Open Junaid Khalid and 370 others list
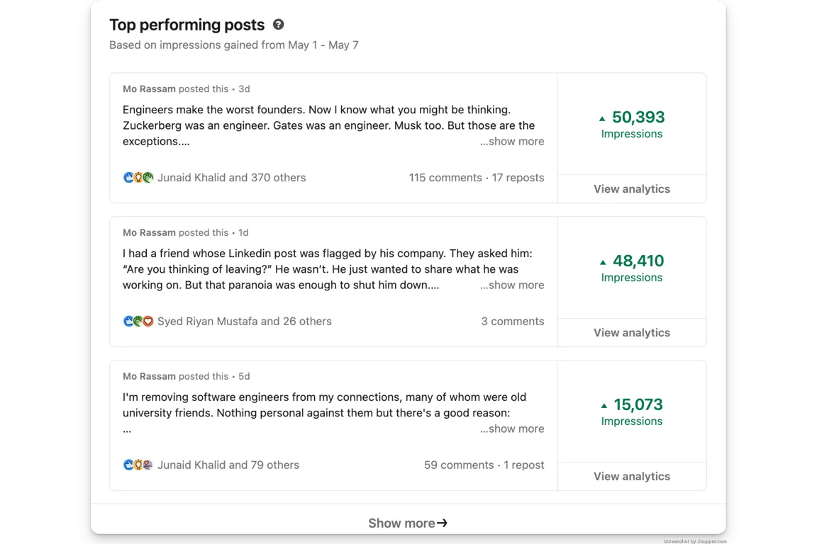 232,178
